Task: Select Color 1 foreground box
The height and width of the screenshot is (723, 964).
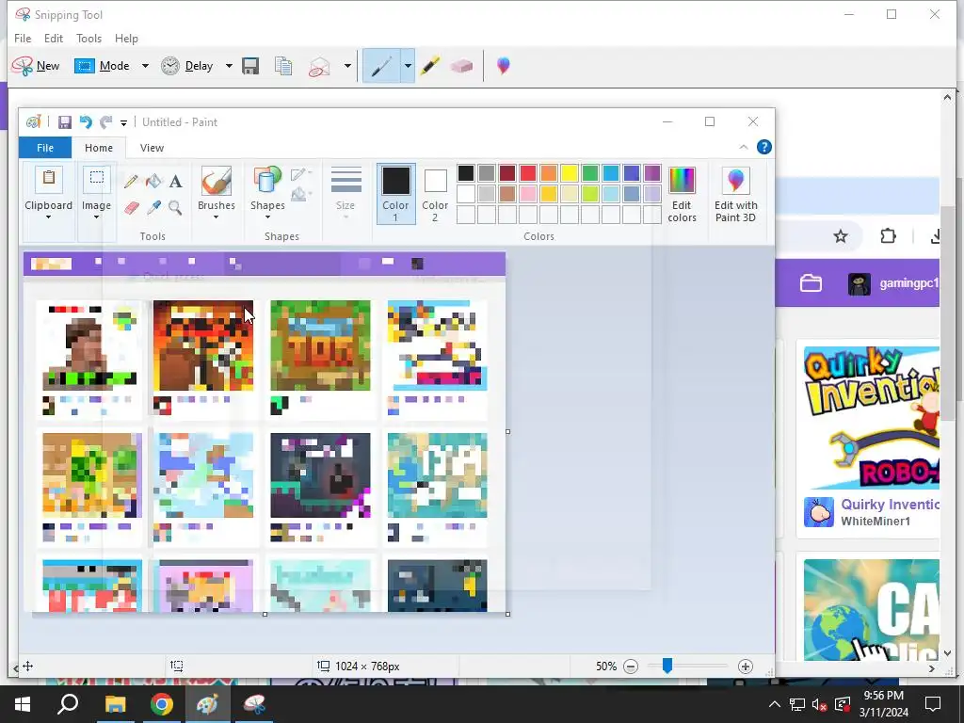Action: pos(396,193)
